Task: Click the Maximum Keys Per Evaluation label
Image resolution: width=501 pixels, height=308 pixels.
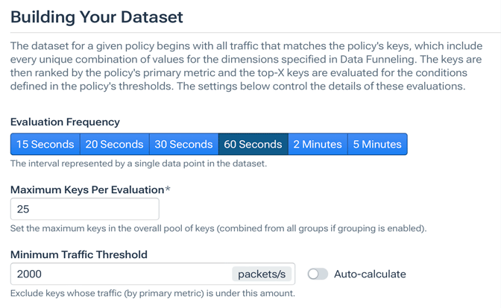Action: pyautogui.click(x=86, y=189)
